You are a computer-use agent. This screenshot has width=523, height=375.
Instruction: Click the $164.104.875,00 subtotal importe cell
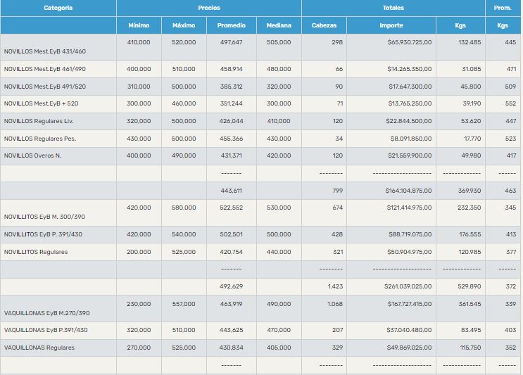(x=408, y=191)
